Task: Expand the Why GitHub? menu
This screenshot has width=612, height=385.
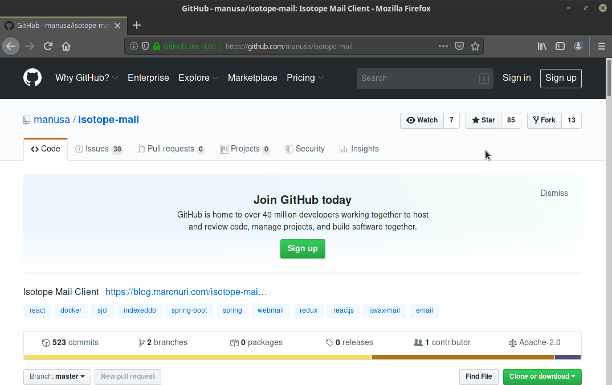Action: coord(87,77)
